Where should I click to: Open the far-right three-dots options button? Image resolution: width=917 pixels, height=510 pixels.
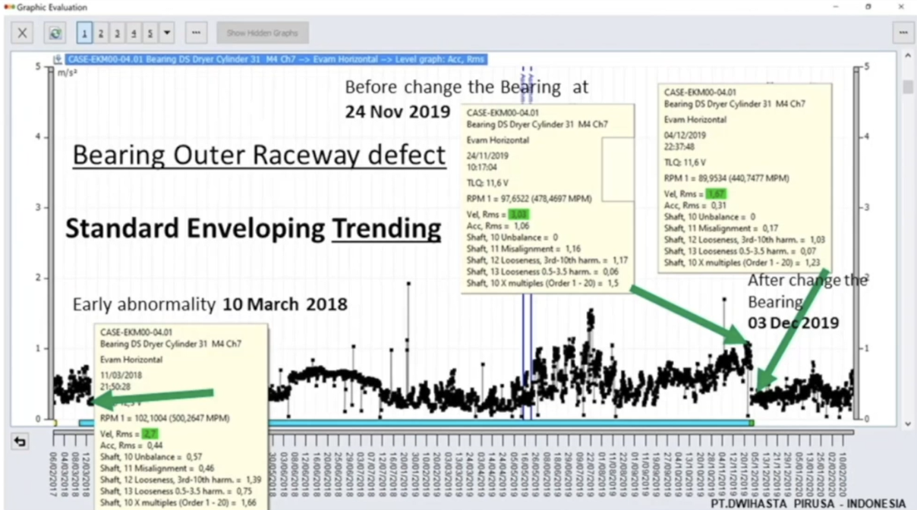tap(903, 33)
